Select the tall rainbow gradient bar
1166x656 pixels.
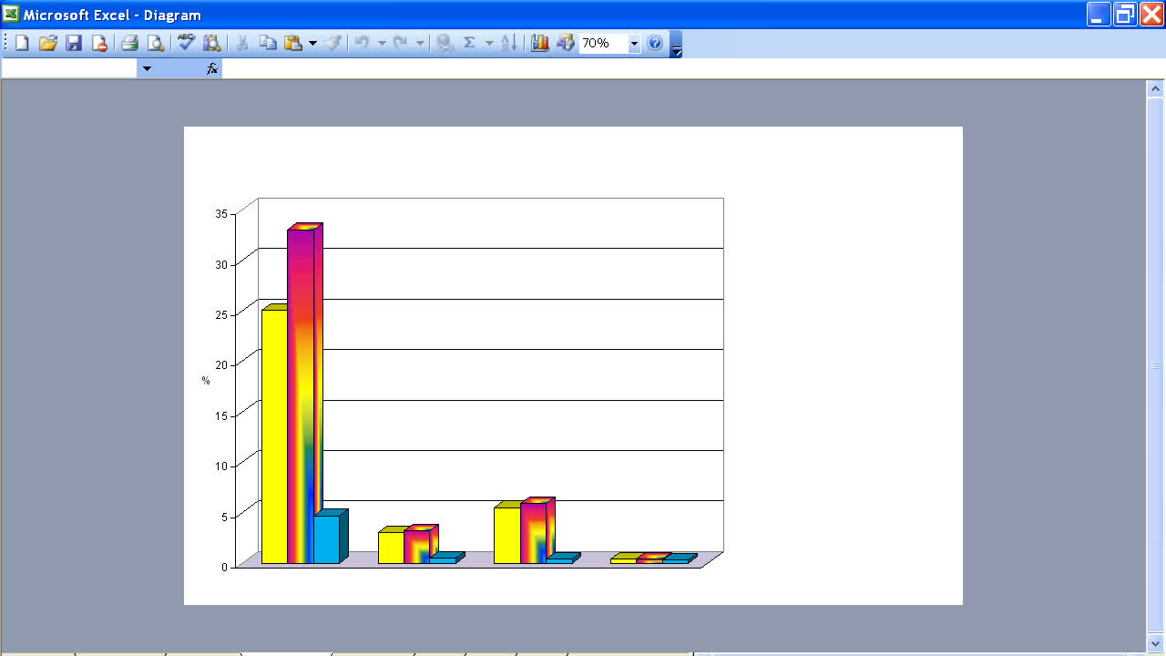click(x=301, y=395)
